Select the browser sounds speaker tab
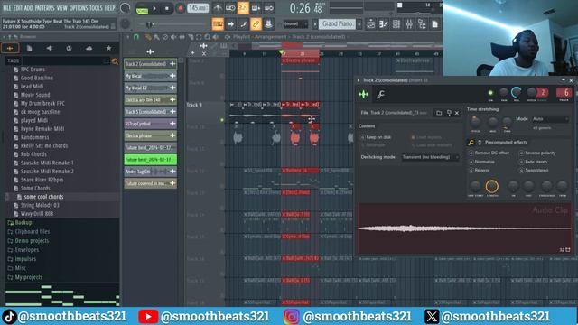 tap(49, 48)
